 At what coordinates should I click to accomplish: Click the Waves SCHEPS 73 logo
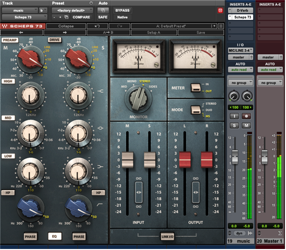pyautogui.click(x=22, y=26)
